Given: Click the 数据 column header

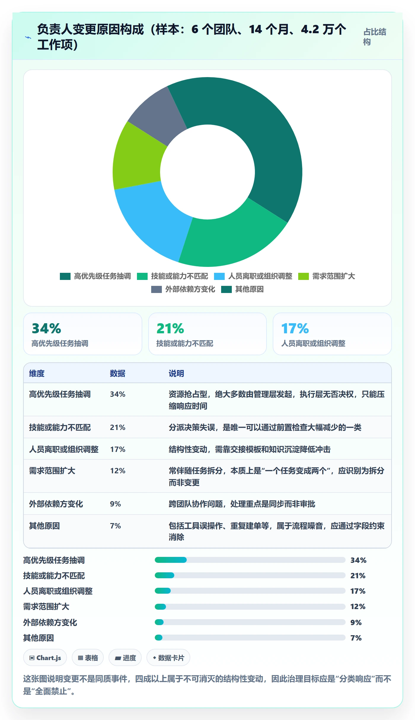Looking at the screenshot, I should point(118,373).
